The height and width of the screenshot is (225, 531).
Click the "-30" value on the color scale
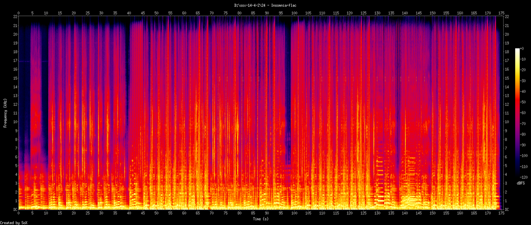(524, 81)
